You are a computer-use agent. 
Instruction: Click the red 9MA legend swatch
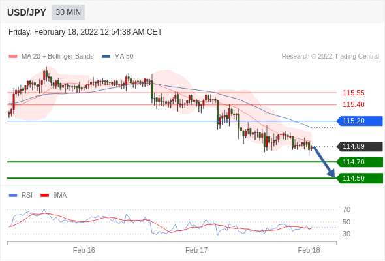tap(44, 196)
